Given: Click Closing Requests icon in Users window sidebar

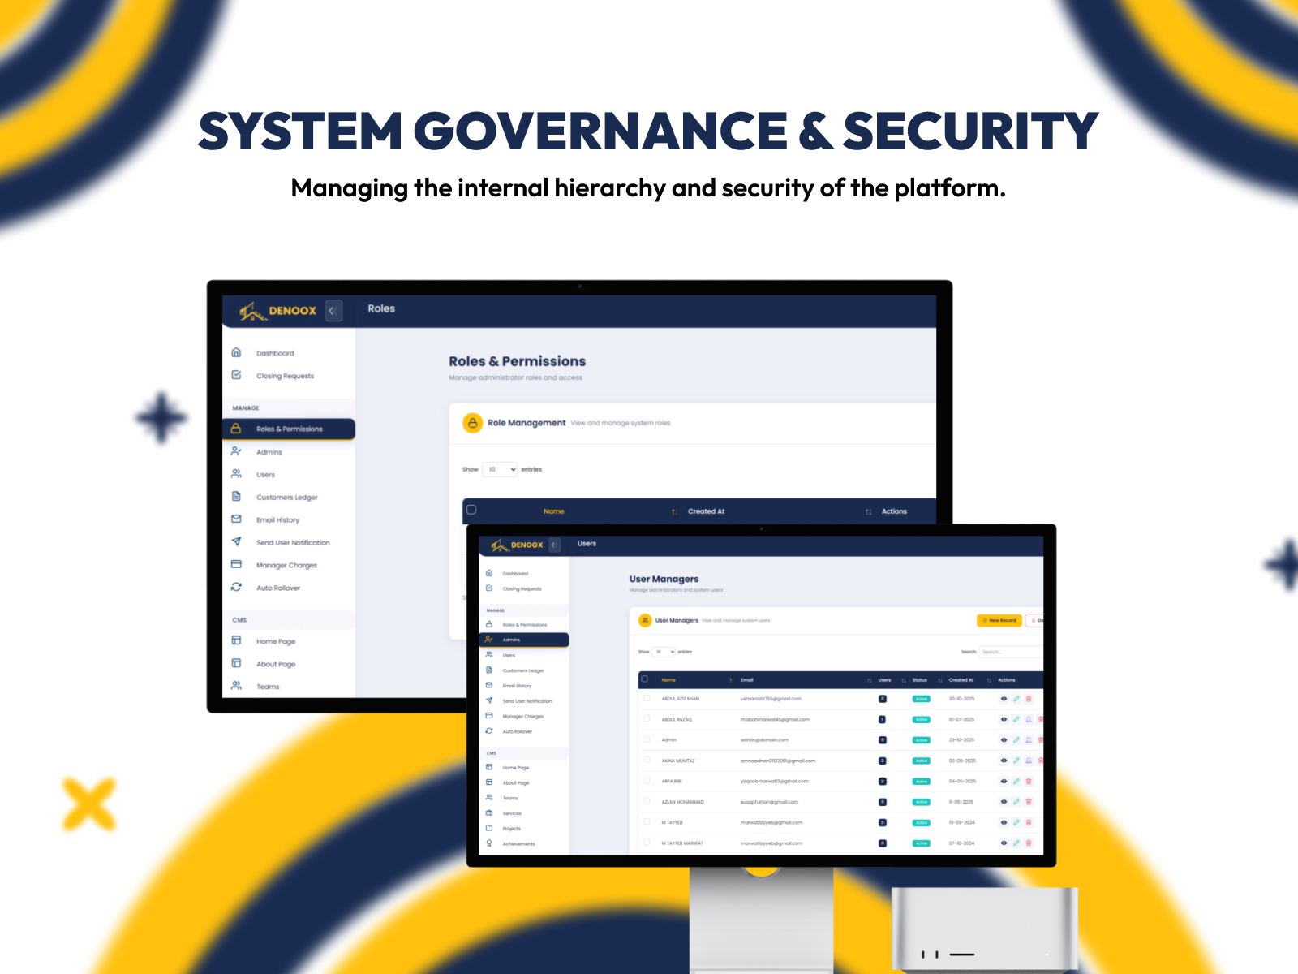Looking at the screenshot, I should (x=489, y=588).
